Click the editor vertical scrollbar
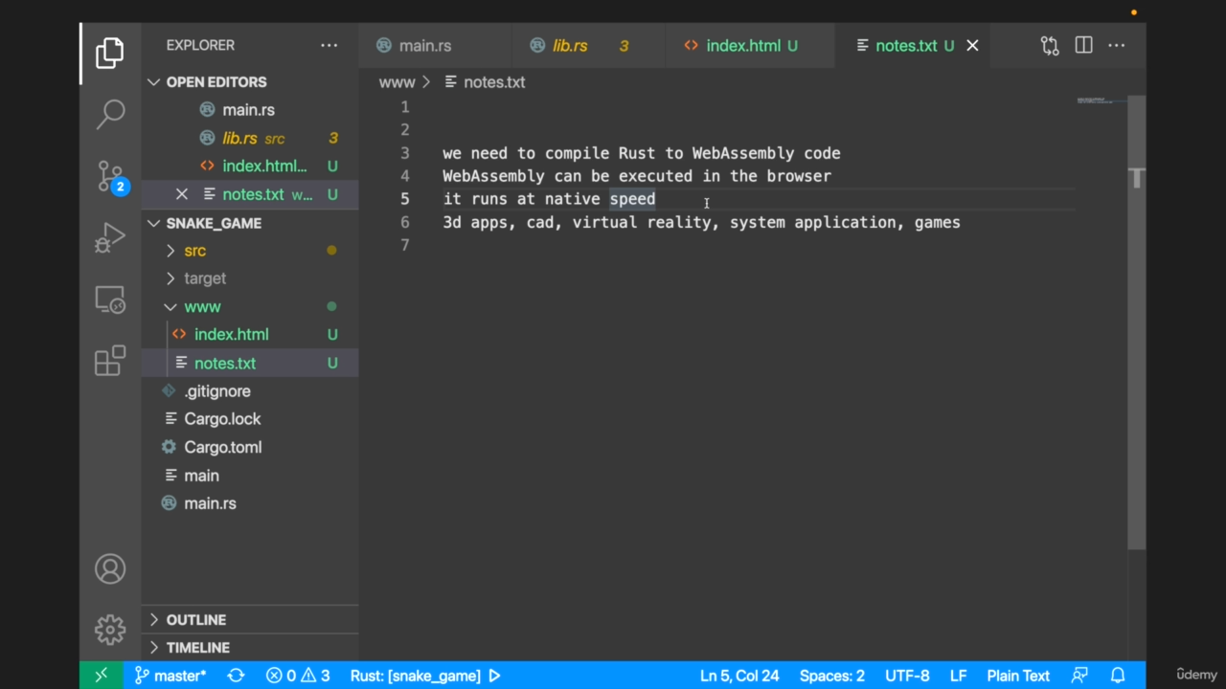 pos(1136,383)
